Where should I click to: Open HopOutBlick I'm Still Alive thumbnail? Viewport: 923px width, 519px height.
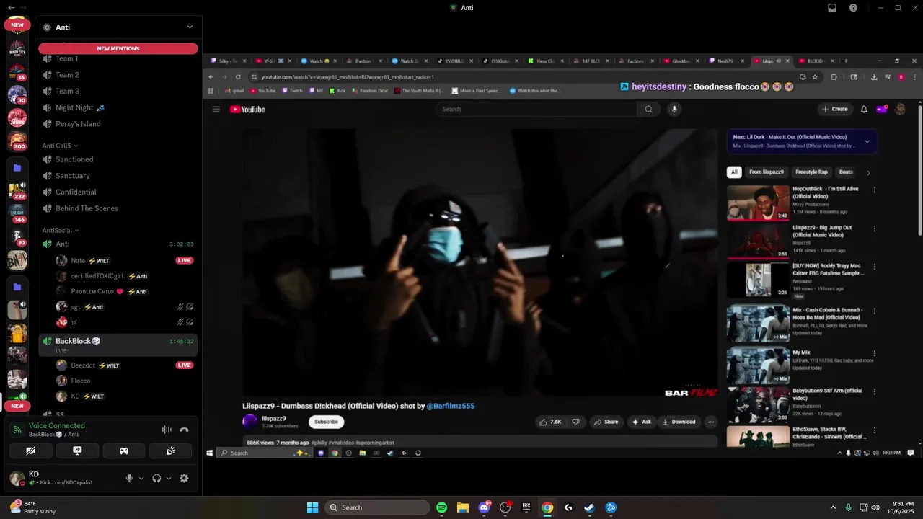(758, 203)
